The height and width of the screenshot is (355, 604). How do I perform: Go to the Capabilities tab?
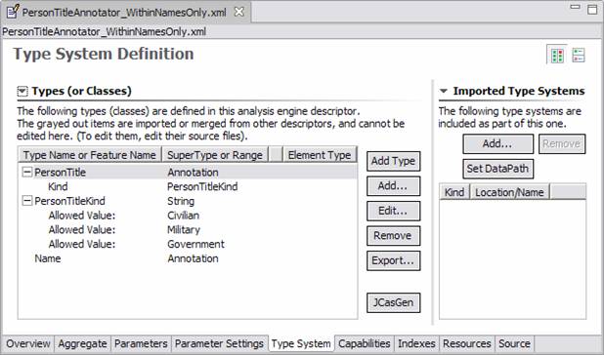(x=364, y=343)
